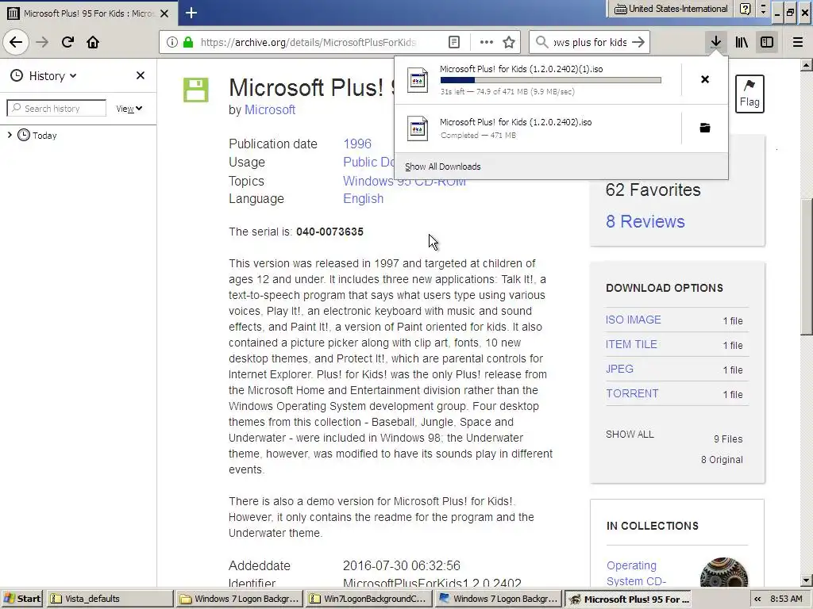Show site information icon in address bar

click(172, 42)
